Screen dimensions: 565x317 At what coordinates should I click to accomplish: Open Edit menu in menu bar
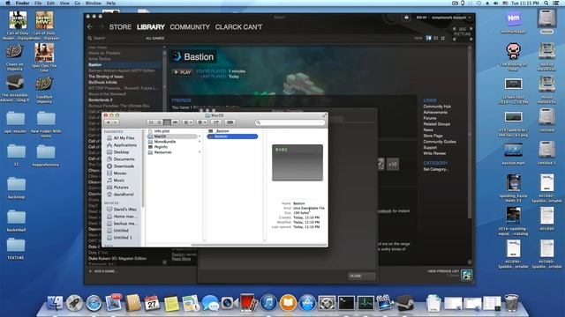pos(51,3)
